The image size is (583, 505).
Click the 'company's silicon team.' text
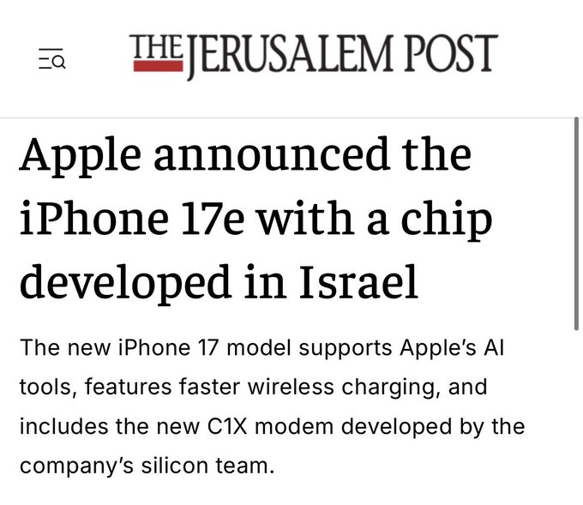point(147,466)
